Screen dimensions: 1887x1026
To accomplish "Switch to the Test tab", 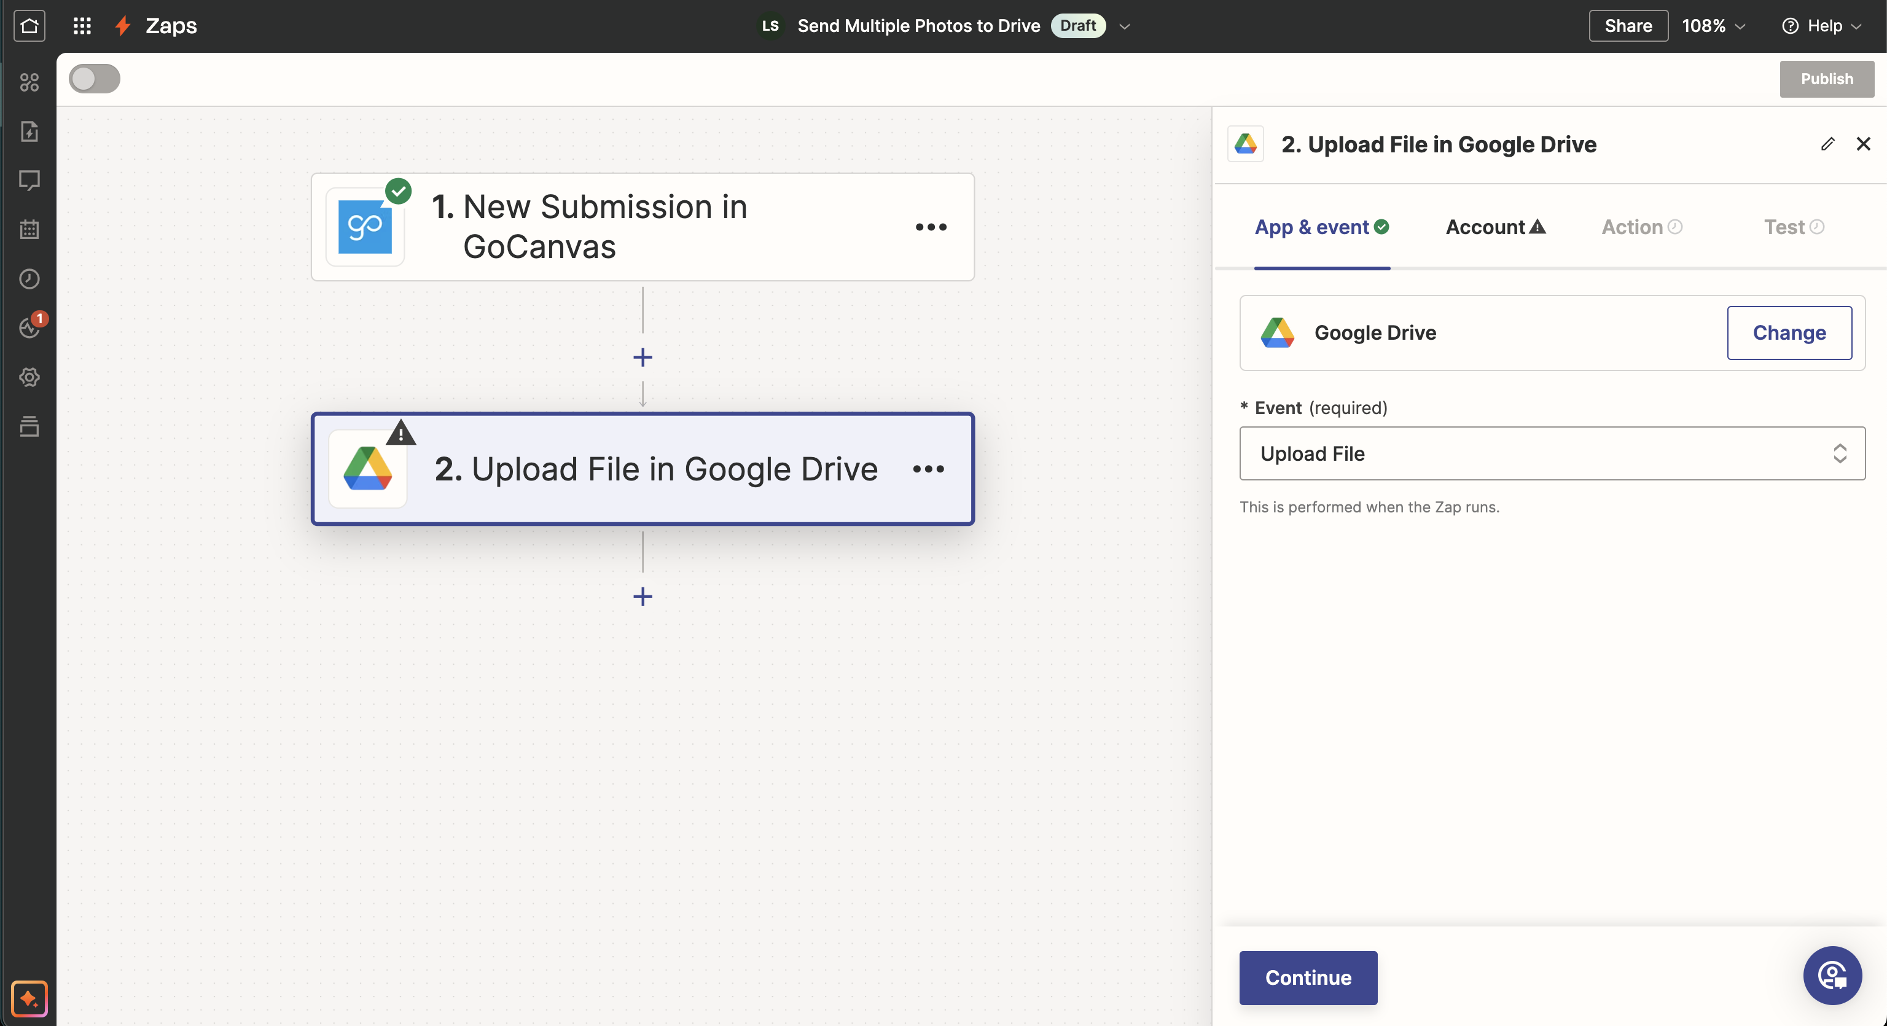I will pyautogui.click(x=1793, y=227).
